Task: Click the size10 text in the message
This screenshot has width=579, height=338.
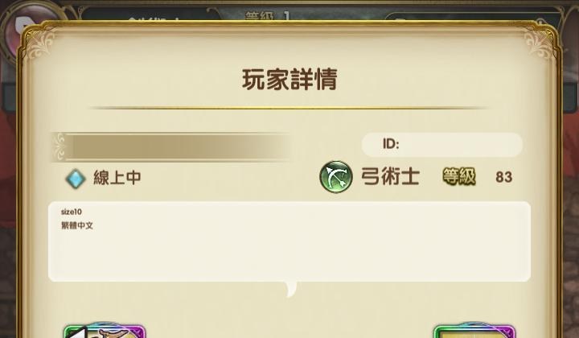Action: point(72,212)
